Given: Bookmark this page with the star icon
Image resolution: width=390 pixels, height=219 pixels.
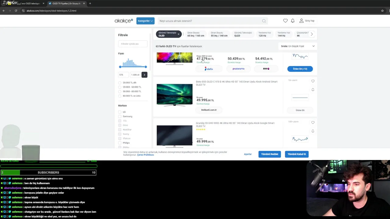Looking at the screenshot, I should (382, 11).
